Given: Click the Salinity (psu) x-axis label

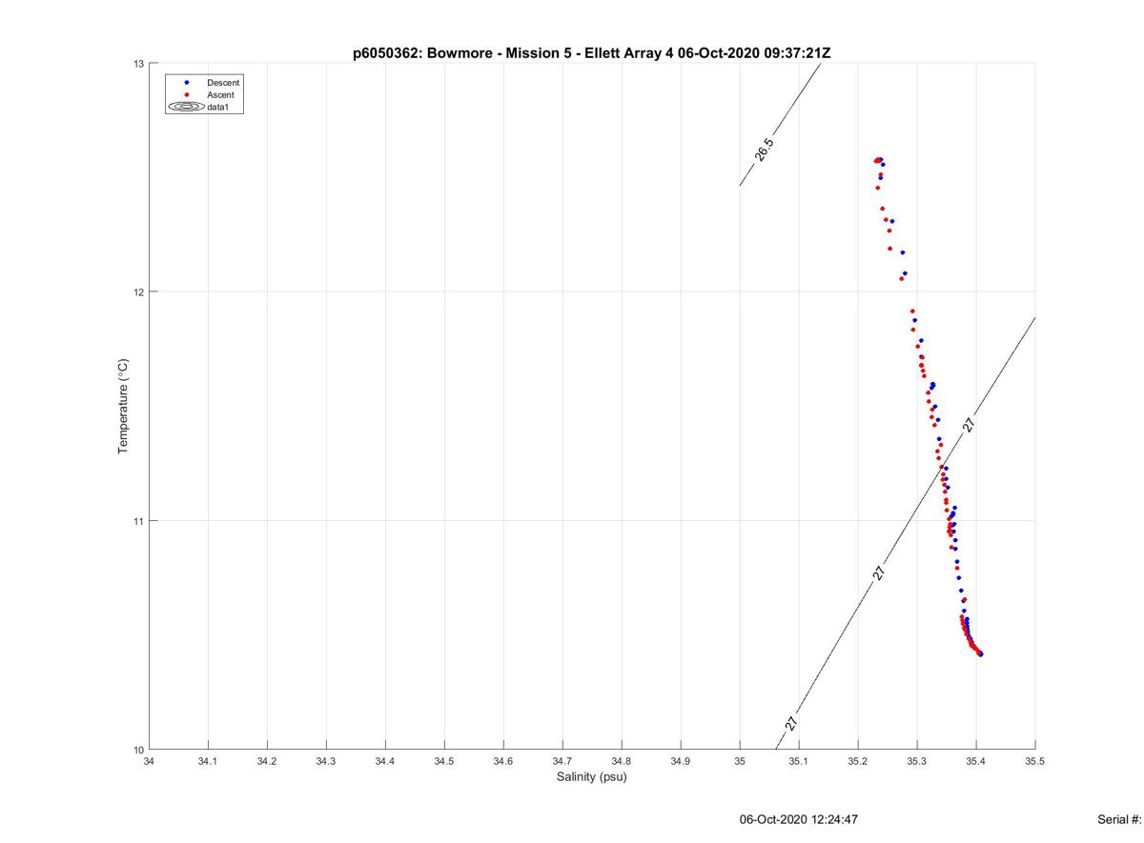Looking at the screenshot, I should 591,776.
